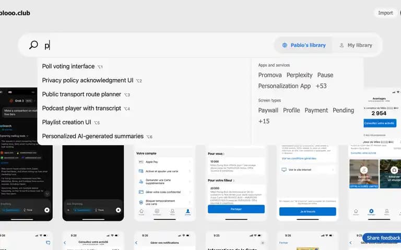
Task: Filter by Personalization App
Action: tap(285, 86)
